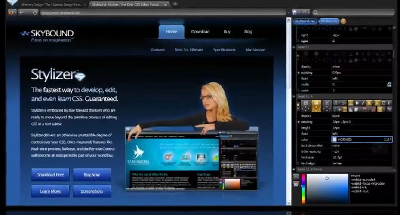Click the orange round button beside the CSS tabs
Viewport: 400px width, 215px height.
coord(343,21)
